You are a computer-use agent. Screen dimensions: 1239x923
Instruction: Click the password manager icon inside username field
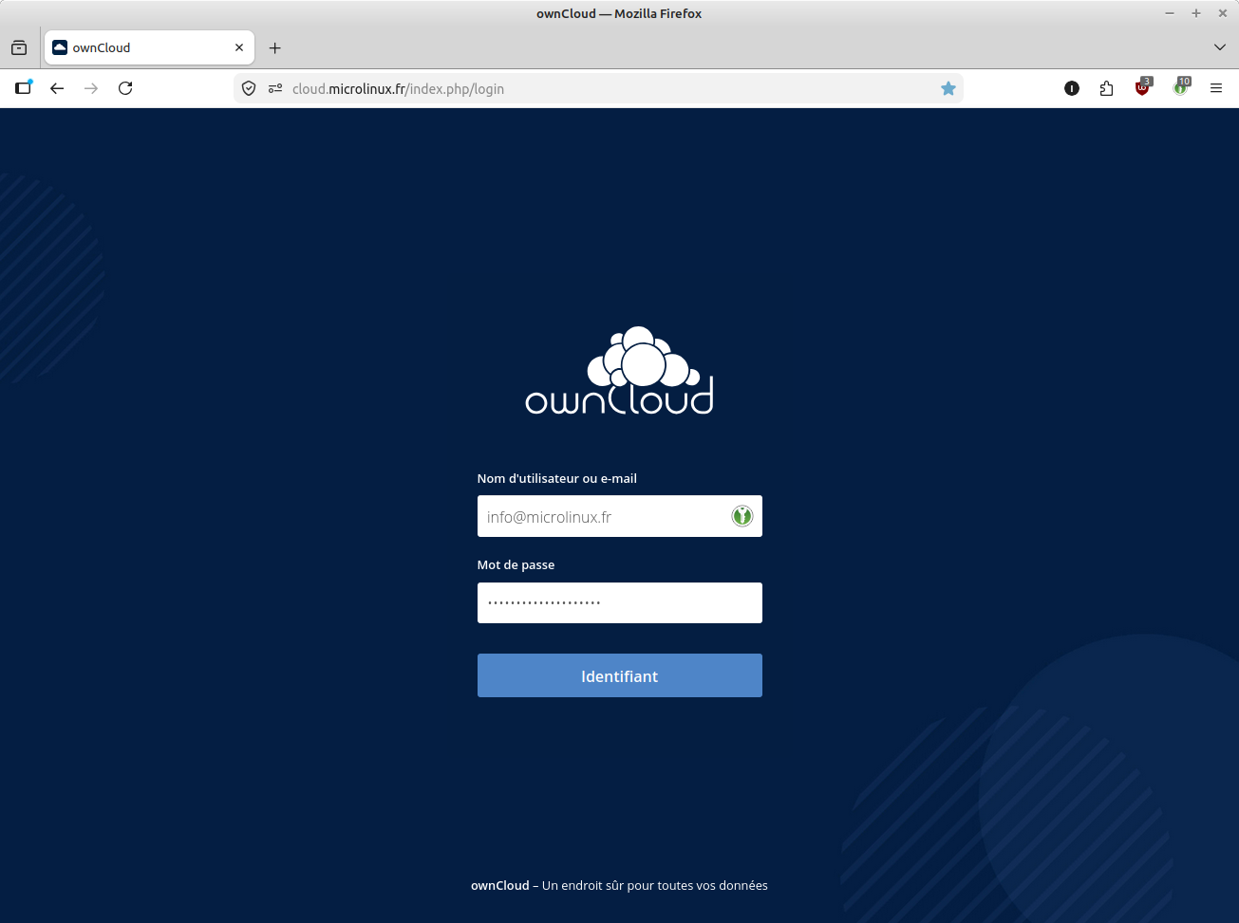742,516
